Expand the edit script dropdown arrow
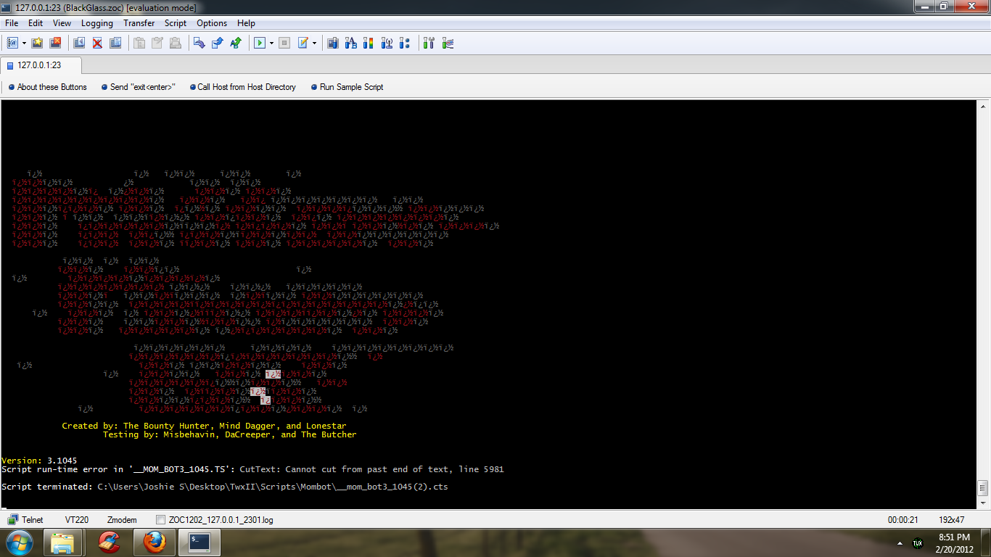Viewport: 991px width, 557px height. (x=314, y=44)
